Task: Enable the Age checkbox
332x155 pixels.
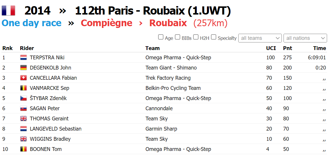Action: [161, 37]
